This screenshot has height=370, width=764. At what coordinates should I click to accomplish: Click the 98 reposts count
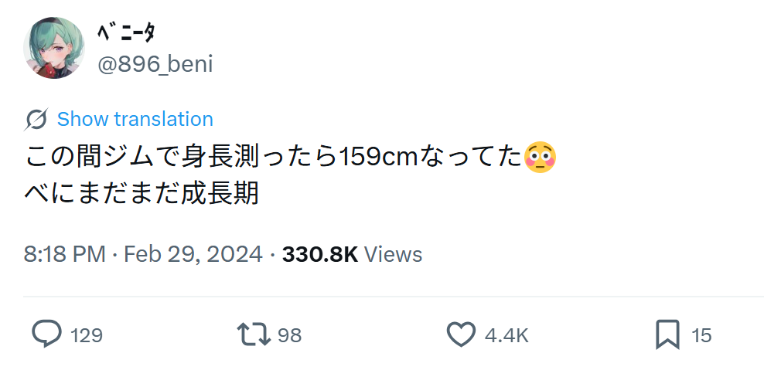tap(289, 335)
